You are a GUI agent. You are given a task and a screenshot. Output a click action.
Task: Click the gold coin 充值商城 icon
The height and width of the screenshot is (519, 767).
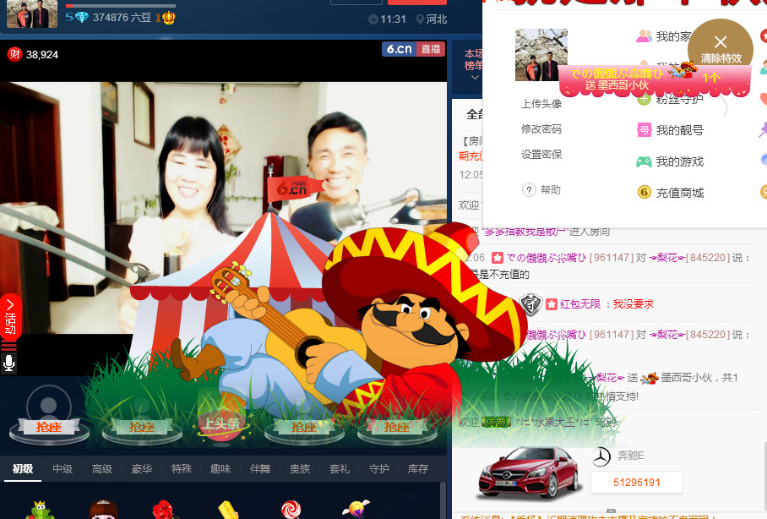pyautogui.click(x=645, y=193)
